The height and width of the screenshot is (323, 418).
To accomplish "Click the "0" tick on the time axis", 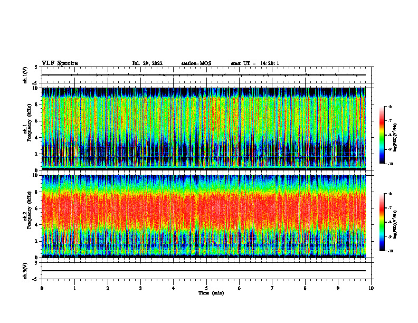I will [42, 288].
